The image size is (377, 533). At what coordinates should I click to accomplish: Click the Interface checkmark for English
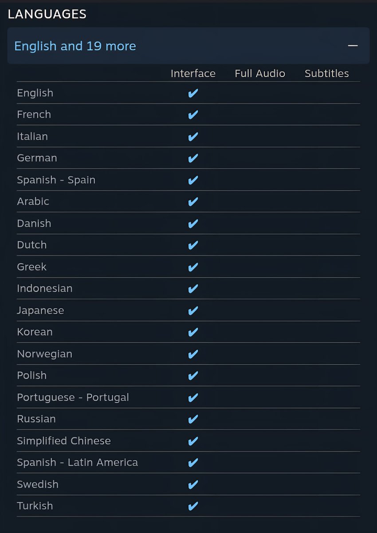coord(193,93)
